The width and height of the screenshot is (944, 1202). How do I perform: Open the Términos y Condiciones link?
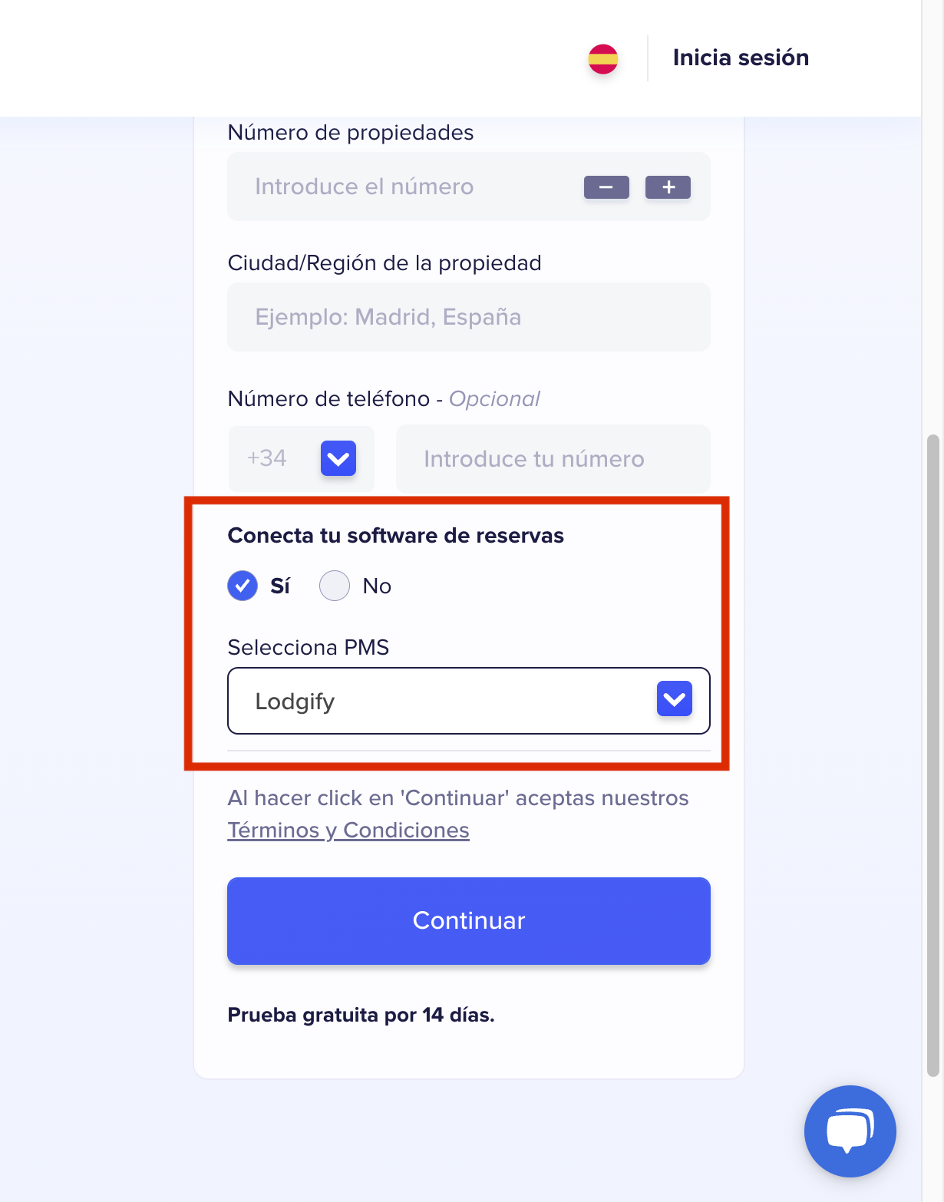click(348, 831)
